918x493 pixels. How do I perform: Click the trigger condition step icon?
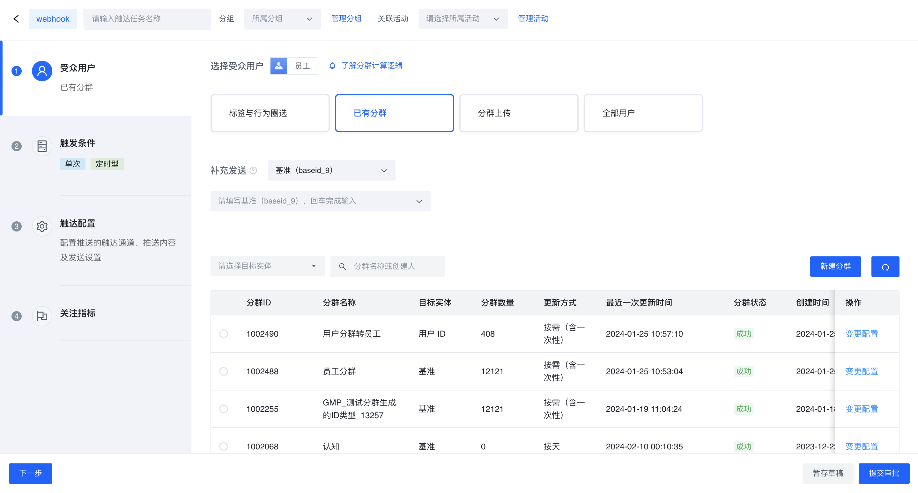pyautogui.click(x=42, y=146)
